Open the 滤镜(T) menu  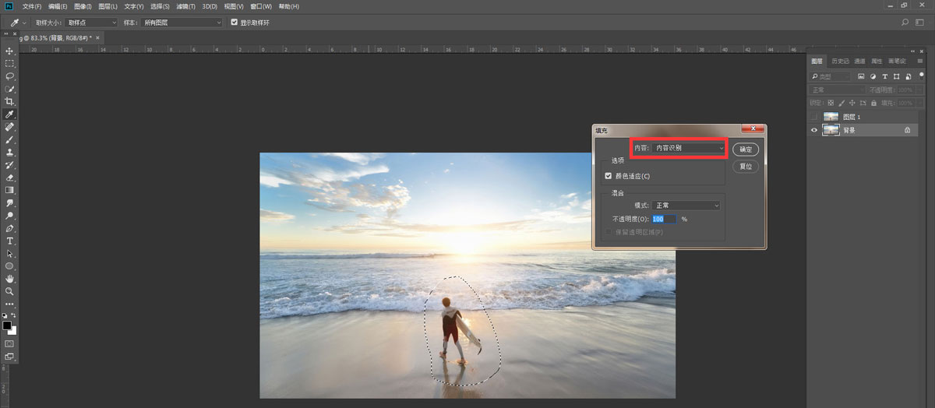185,6
